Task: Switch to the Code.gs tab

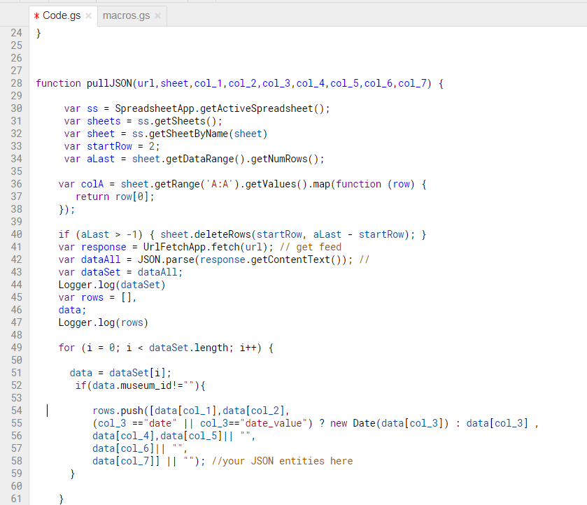Action: 62,15
